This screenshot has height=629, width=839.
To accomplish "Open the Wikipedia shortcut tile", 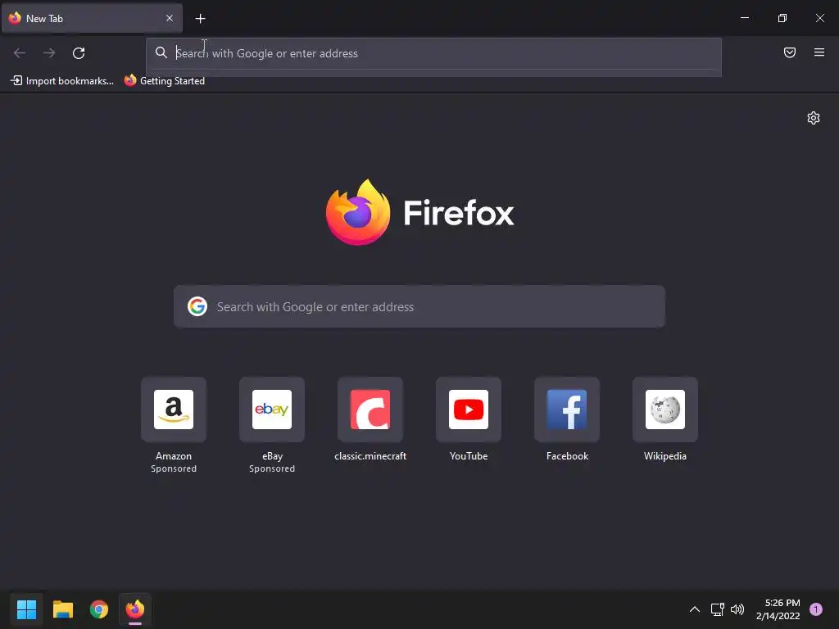I will coord(665,410).
